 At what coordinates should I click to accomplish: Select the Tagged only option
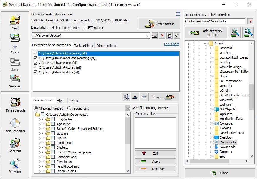[x=69, y=108]
